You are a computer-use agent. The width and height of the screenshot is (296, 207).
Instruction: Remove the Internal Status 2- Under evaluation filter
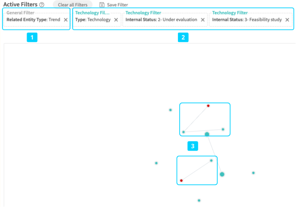(202, 20)
